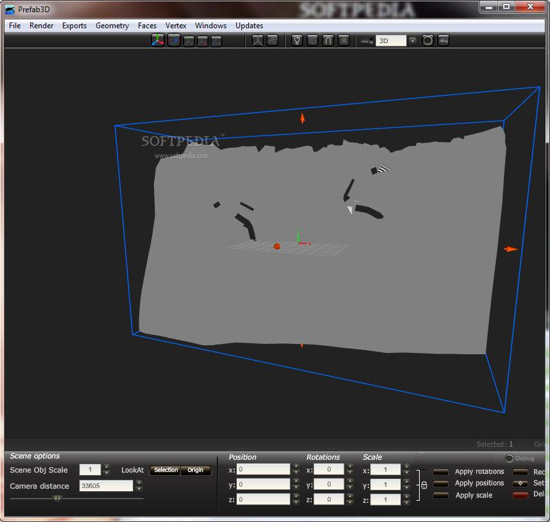Screen dimensions: 550x522
Task: Open the Geometry menu
Action: click(112, 26)
